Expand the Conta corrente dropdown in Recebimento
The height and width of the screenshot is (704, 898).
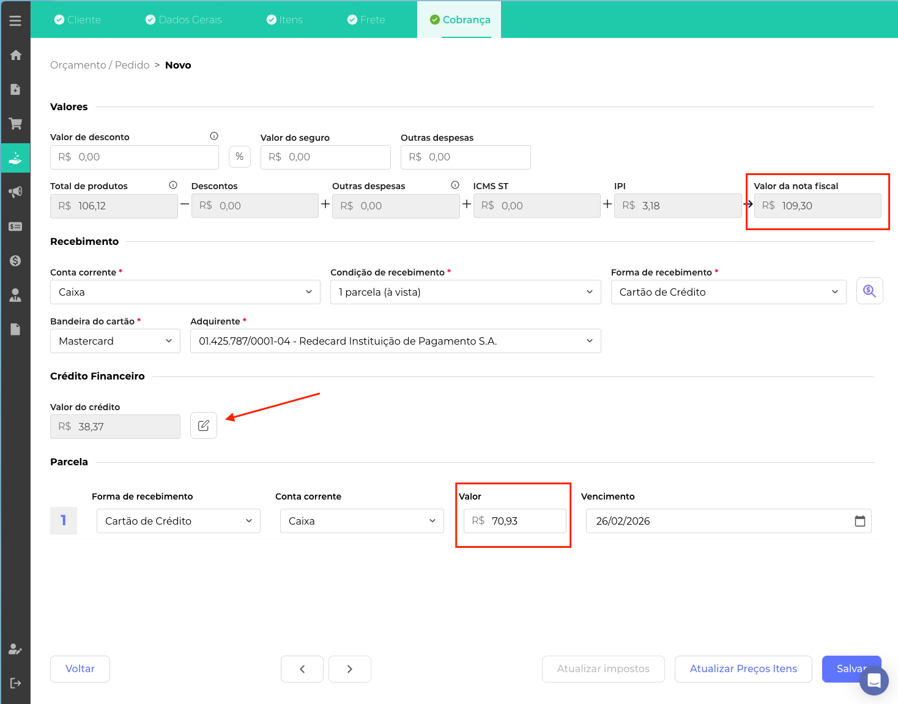click(185, 292)
